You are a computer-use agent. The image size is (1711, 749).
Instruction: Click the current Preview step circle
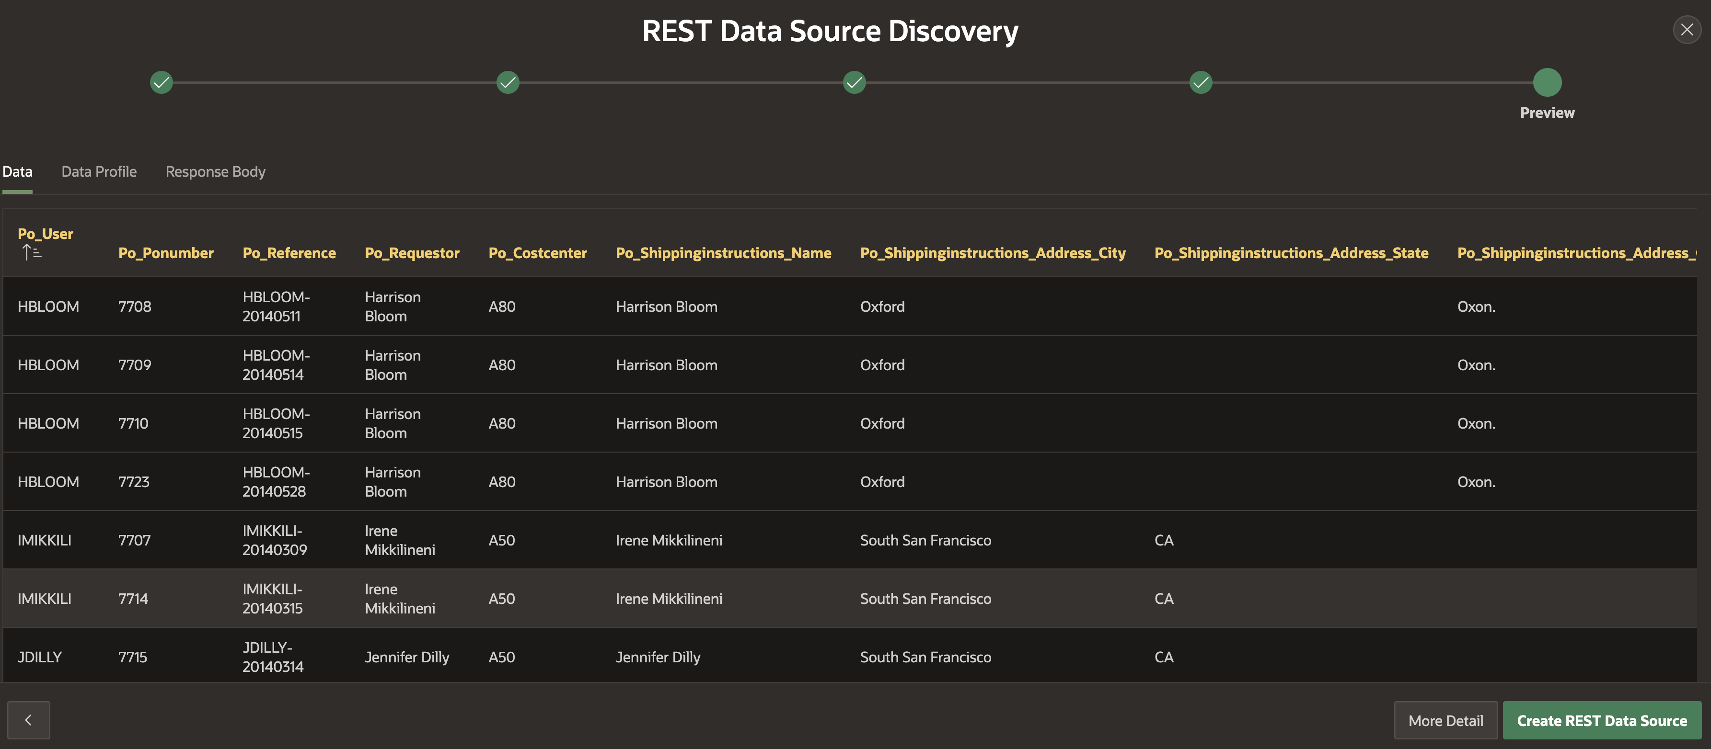click(1547, 82)
